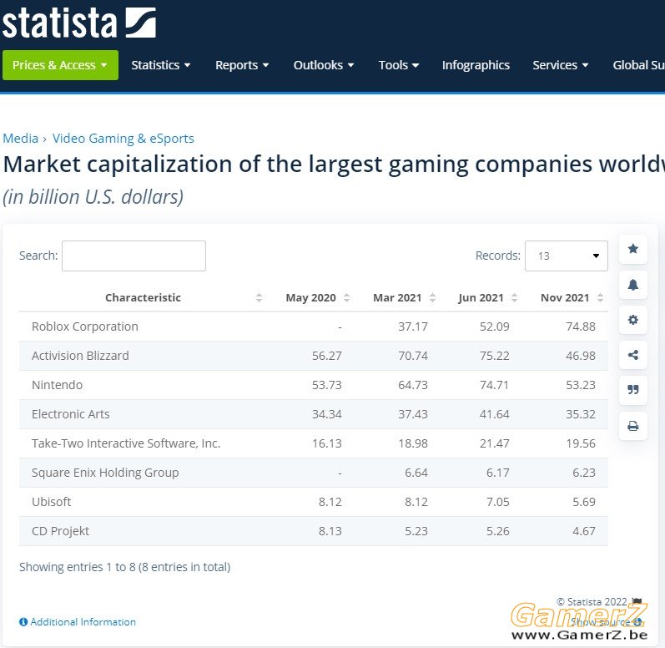Click the bell notification icon
This screenshot has width=665, height=648.
tap(632, 284)
